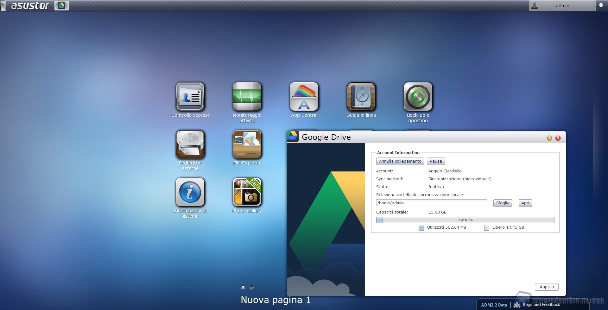Click the local sync folder path field
608x310 pixels.
[x=431, y=203]
